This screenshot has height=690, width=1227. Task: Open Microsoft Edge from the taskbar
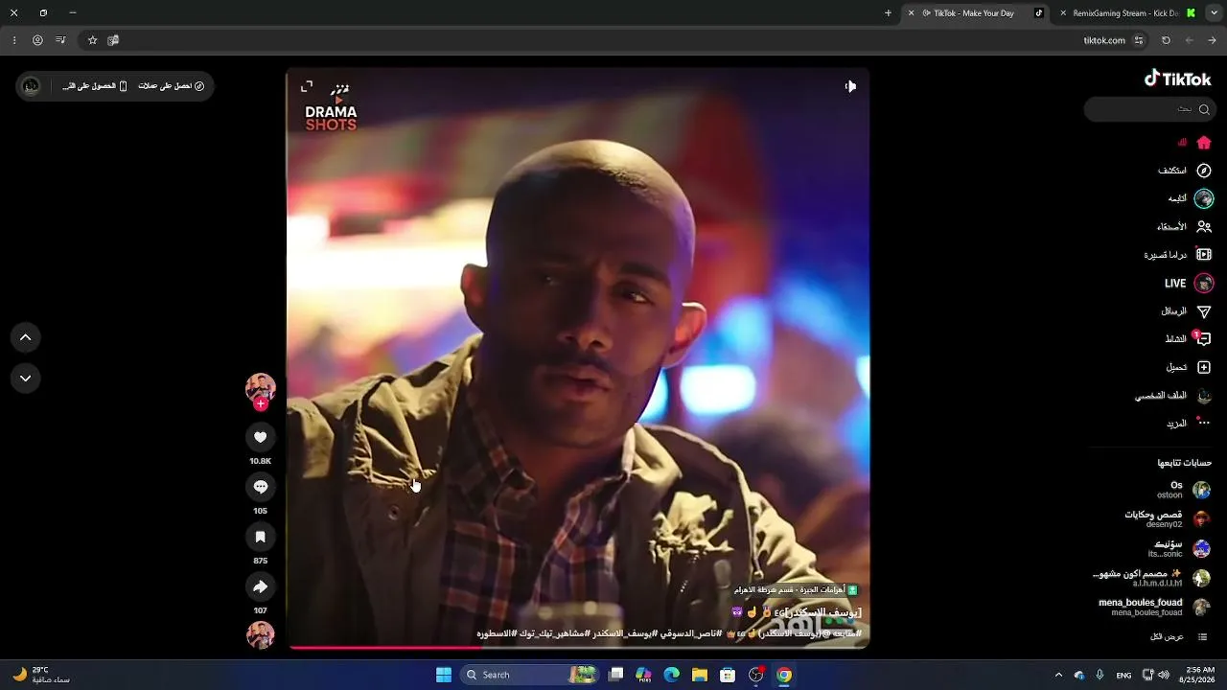(x=672, y=675)
